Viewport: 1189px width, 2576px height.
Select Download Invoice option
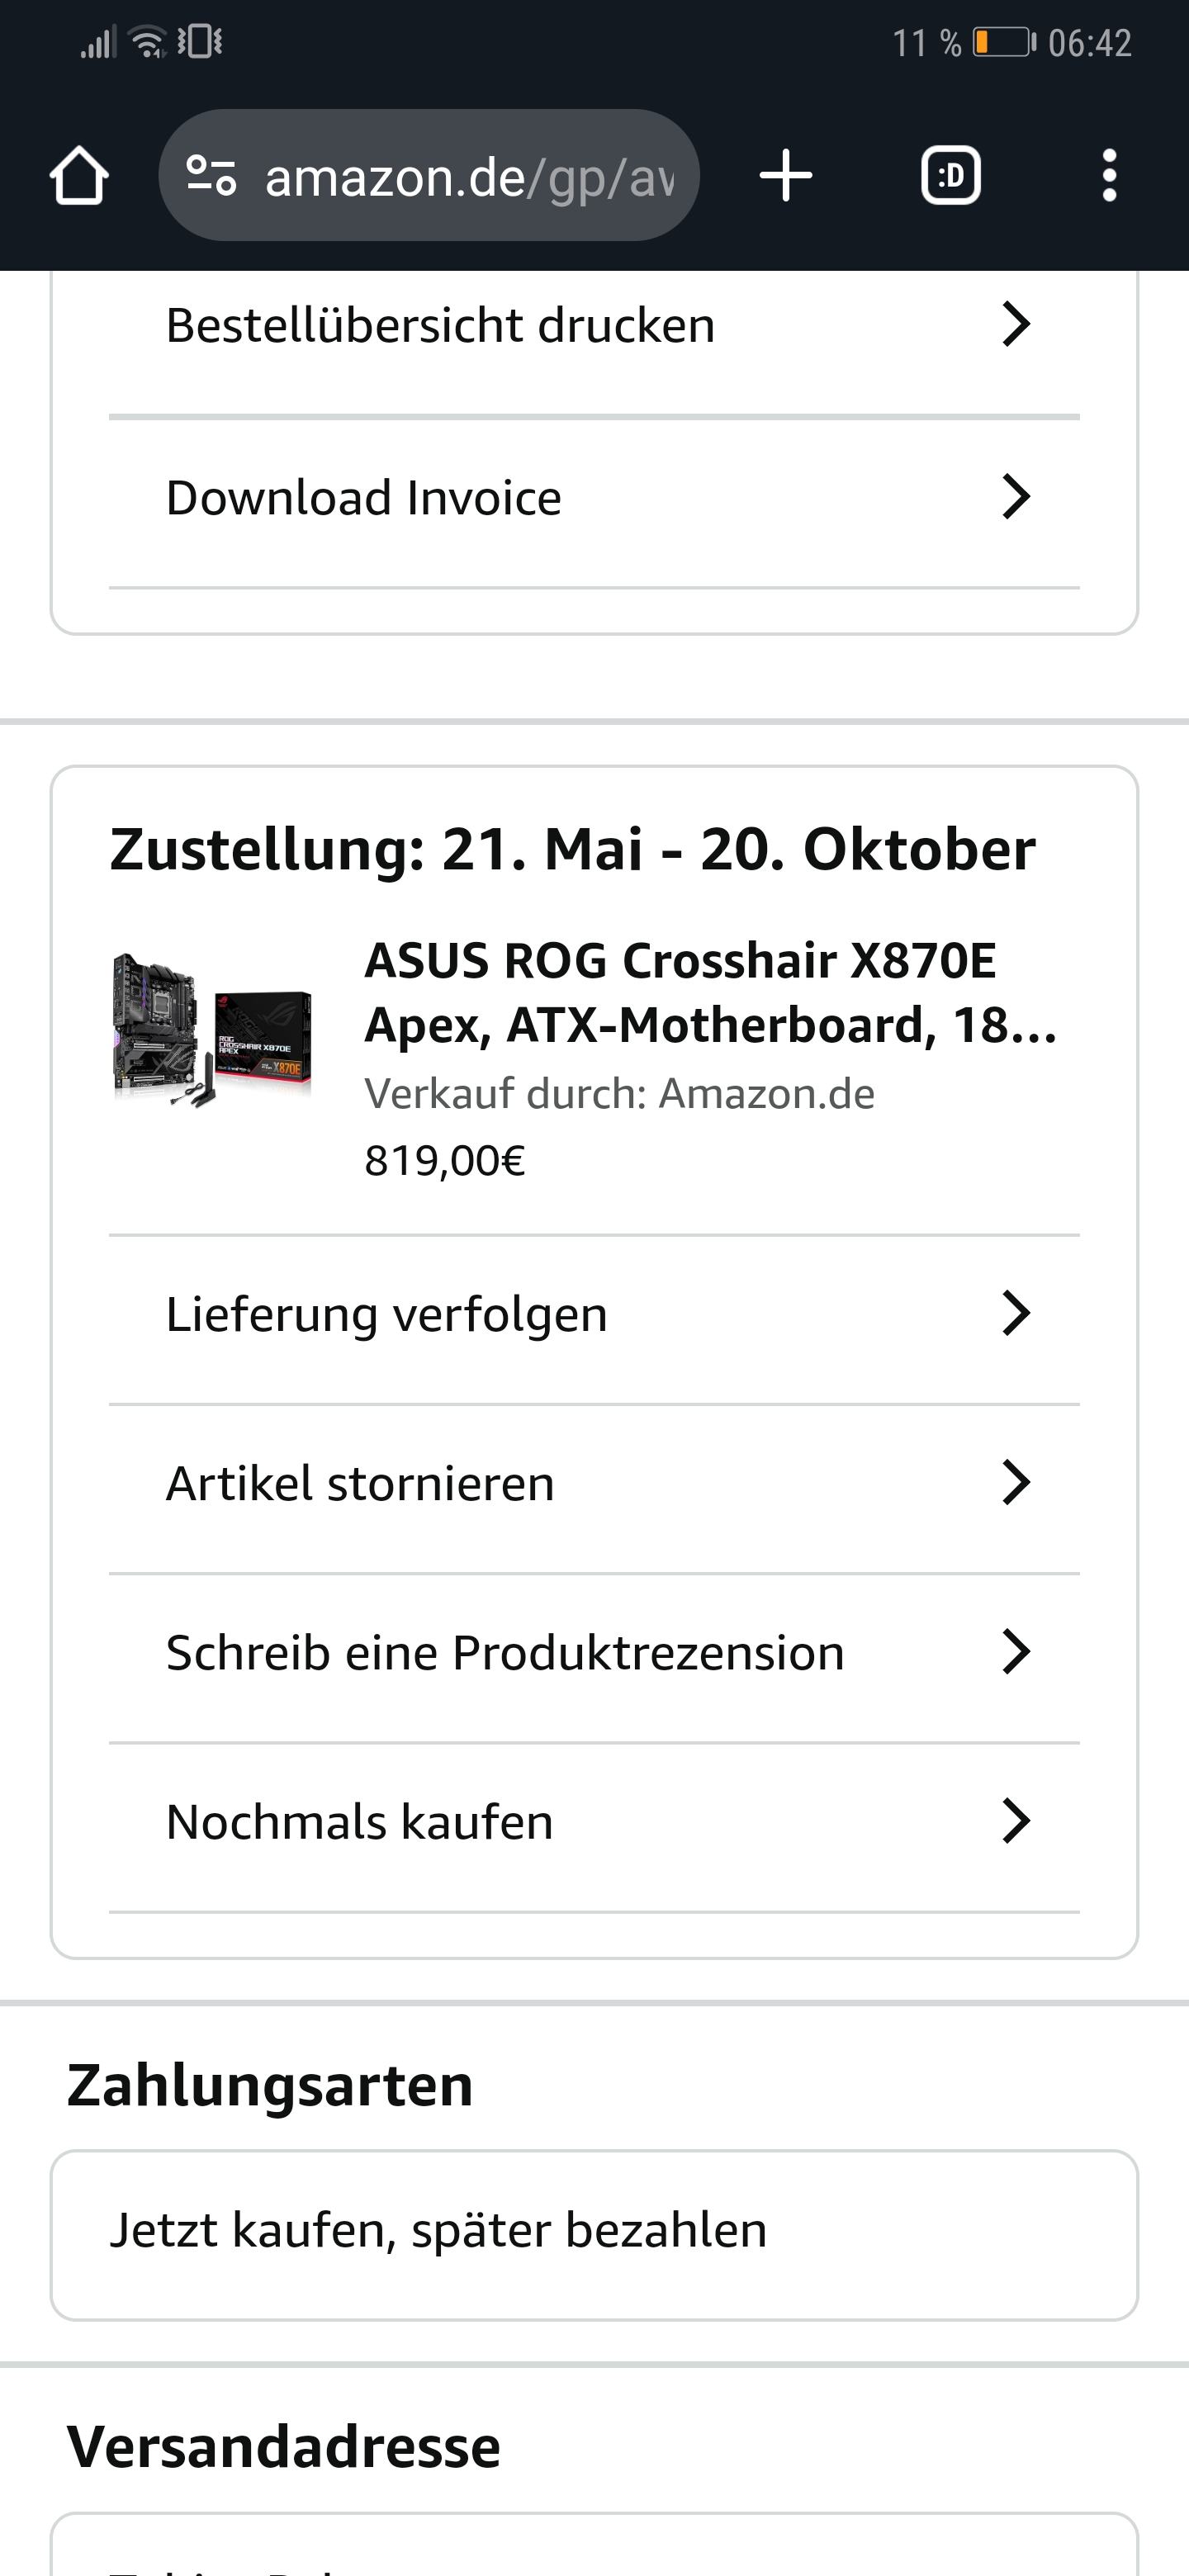(364, 497)
